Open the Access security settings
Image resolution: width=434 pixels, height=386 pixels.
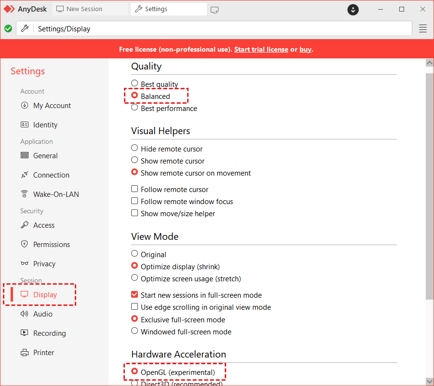pyautogui.click(x=43, y=225)
